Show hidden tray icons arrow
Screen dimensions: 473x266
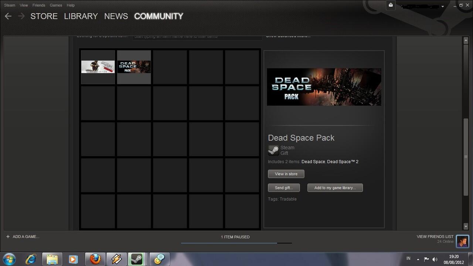pyautogui.click(x=418, y=259)
